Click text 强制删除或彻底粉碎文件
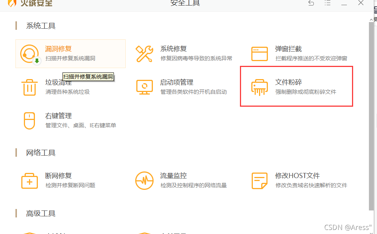The image size is (377, 234). [306, 92]
